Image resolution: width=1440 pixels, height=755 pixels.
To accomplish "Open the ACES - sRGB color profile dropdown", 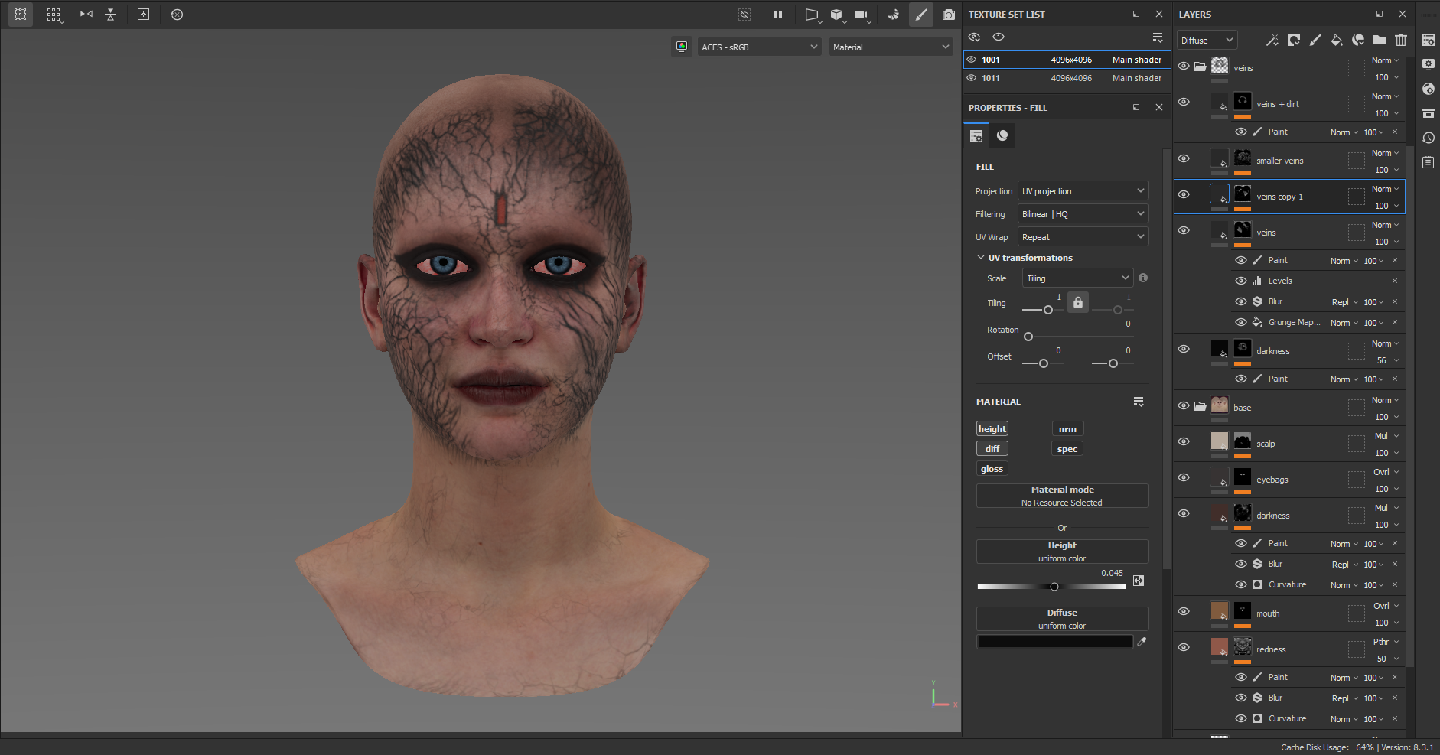I will click(759, 47).
